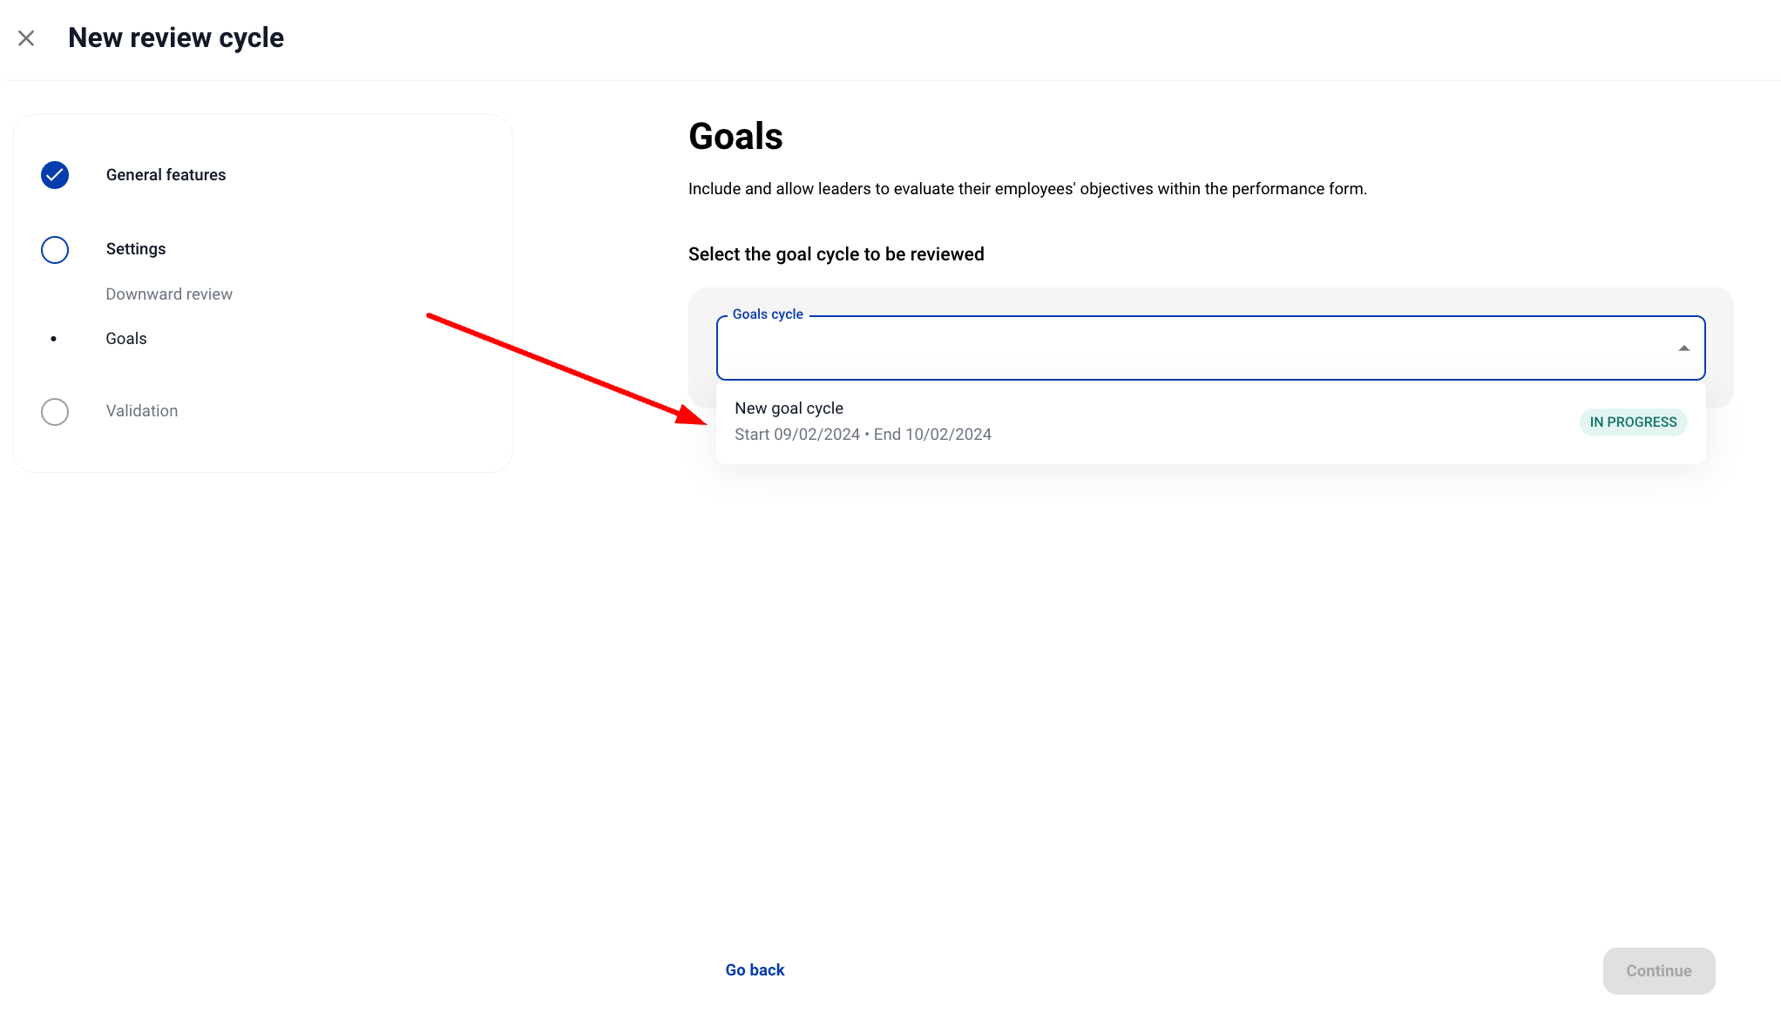
Task: Click the Goals page heading
Action: [735, 137]
